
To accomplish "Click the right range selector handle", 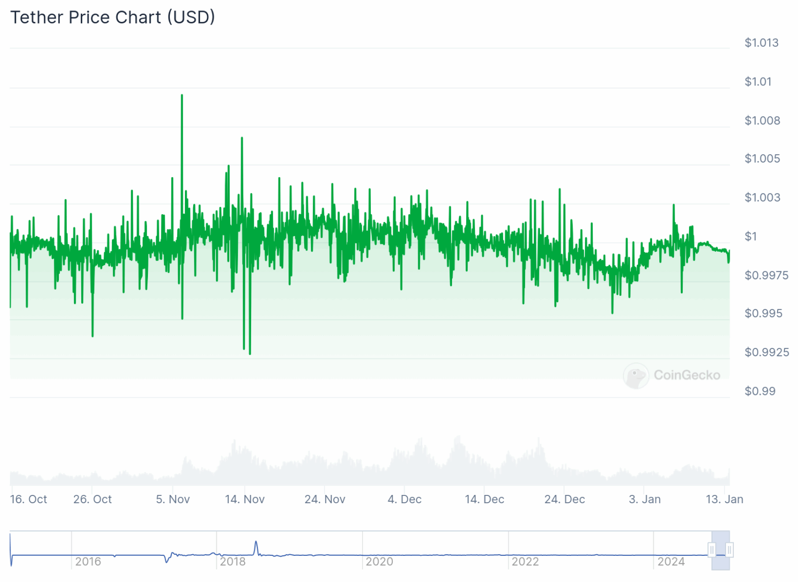I will pos(729,550).
